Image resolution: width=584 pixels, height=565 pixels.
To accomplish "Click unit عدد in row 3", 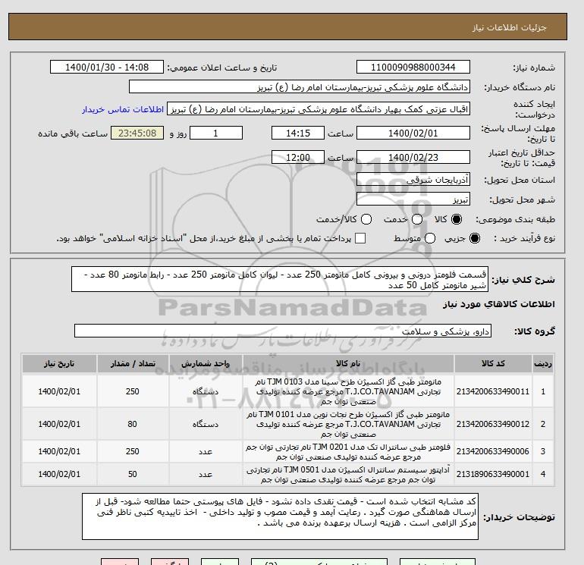I will [206, 451].
